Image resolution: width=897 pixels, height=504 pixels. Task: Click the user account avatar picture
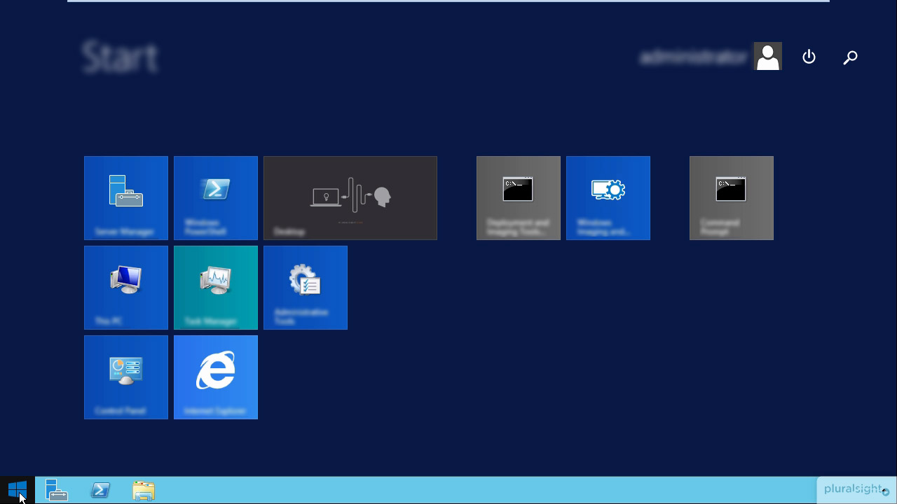tap(767, 57)
